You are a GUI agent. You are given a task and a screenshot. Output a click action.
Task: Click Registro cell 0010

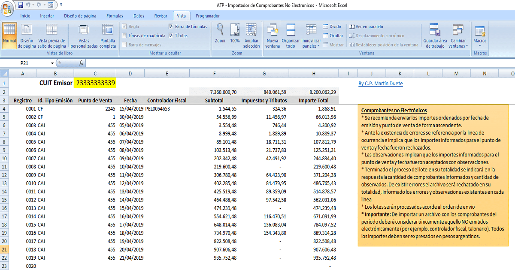[23, 183]
